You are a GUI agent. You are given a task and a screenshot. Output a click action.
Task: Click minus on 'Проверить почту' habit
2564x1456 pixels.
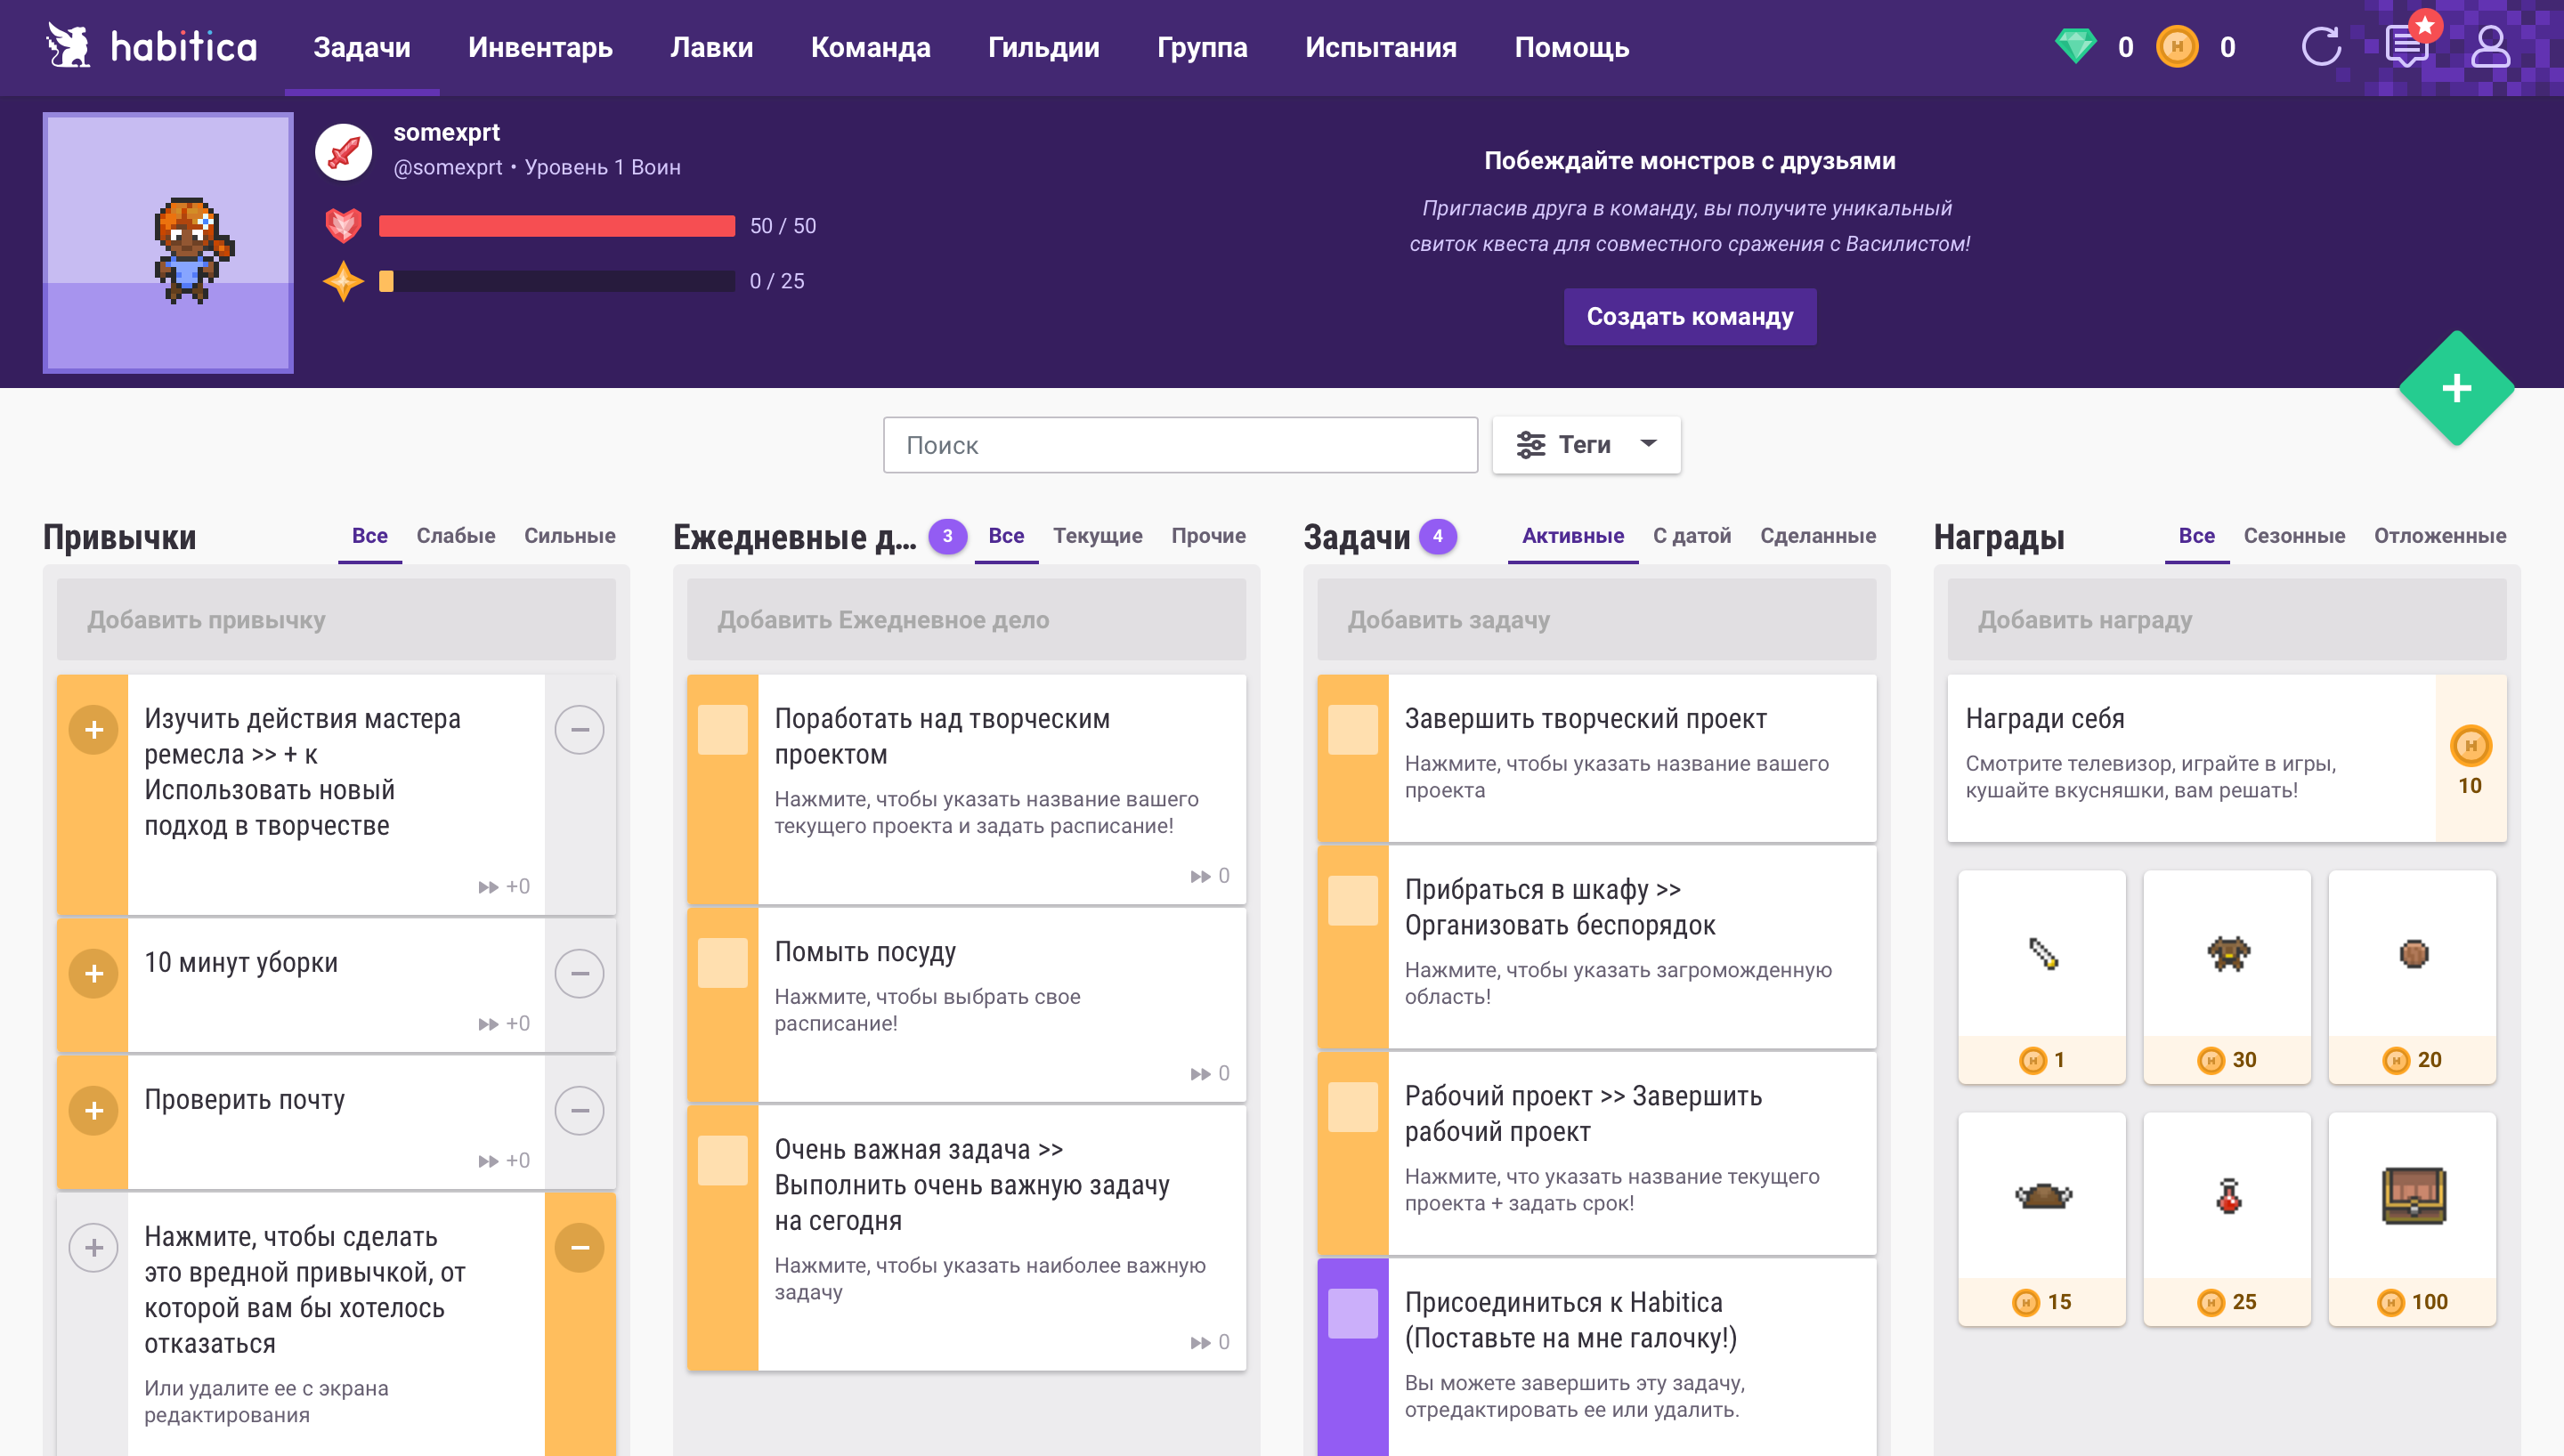[x=579, y=1111]
